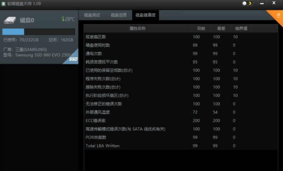Click the SSD badge on disk card
Viewport: 283px width, 171px height.
pos(73,59)
